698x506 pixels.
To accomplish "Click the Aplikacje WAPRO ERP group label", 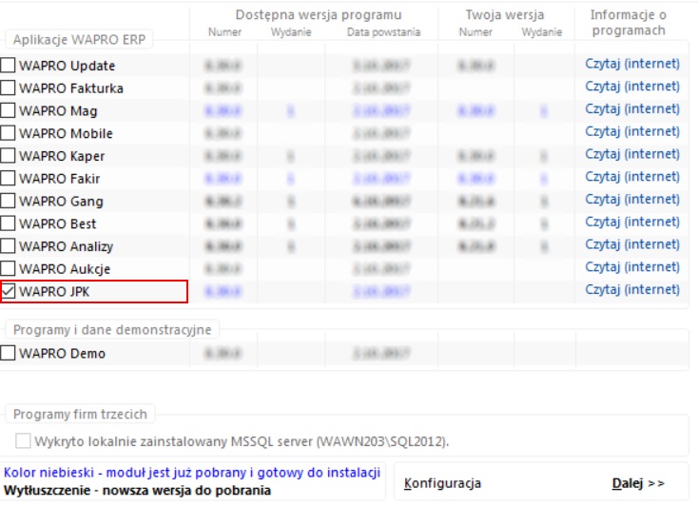I will pos(79,40).
